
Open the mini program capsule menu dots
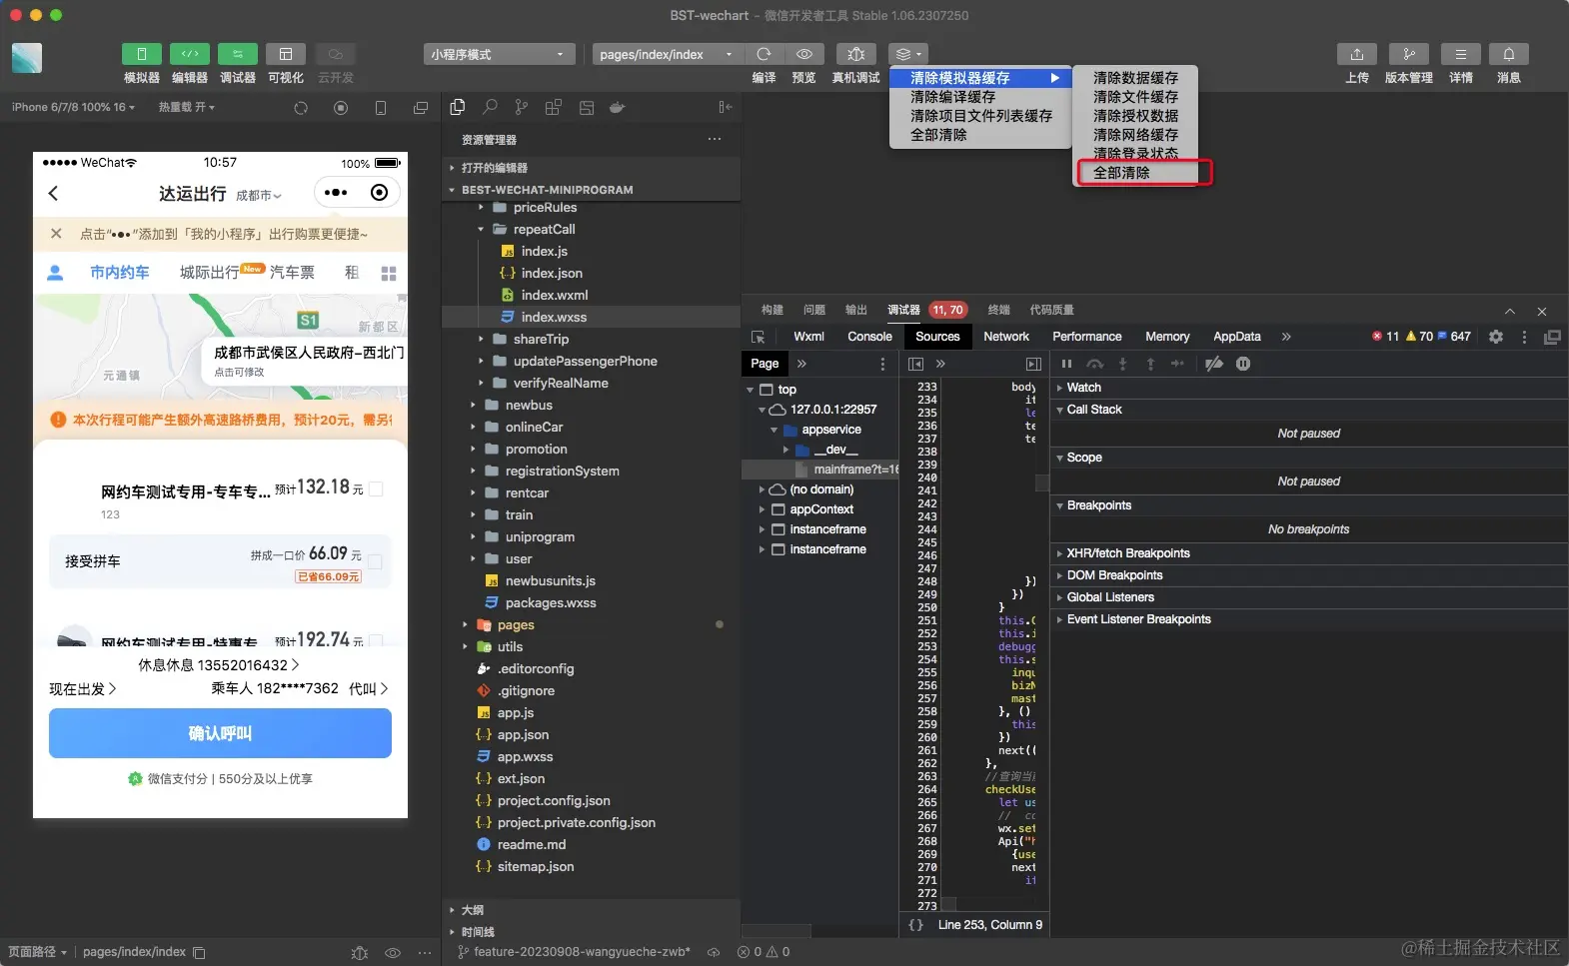[x=337, y=193]
